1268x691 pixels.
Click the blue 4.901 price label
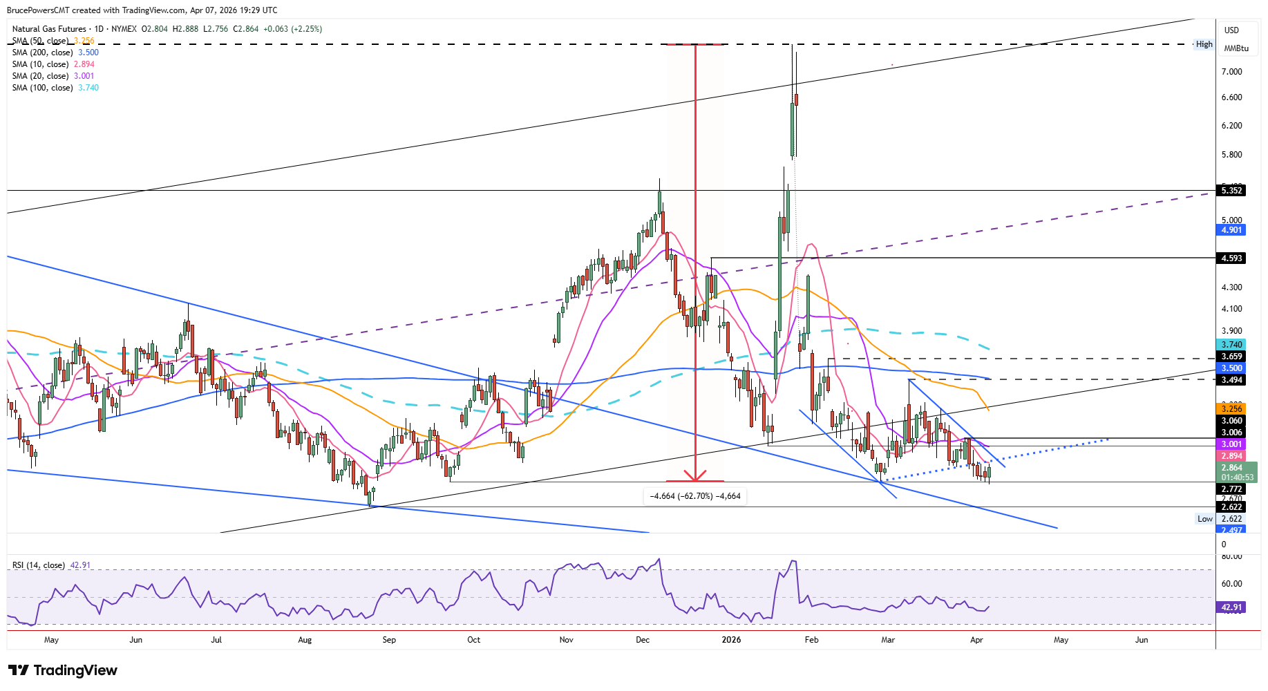1231,230
